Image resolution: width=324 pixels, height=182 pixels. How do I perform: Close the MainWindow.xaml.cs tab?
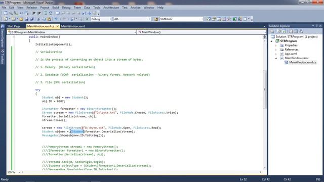point(57,26)
